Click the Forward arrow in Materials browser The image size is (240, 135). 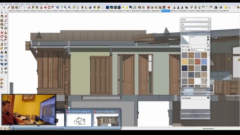pyautogui.click(x=186, y=50)
